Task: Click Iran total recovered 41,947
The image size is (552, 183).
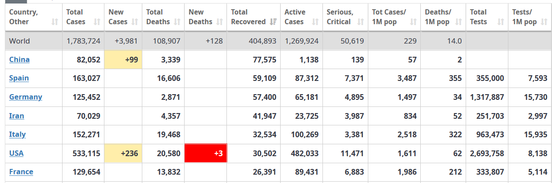Action: point(265,116)
